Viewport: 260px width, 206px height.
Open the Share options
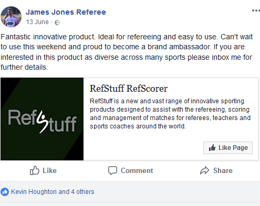pos(216,170)
